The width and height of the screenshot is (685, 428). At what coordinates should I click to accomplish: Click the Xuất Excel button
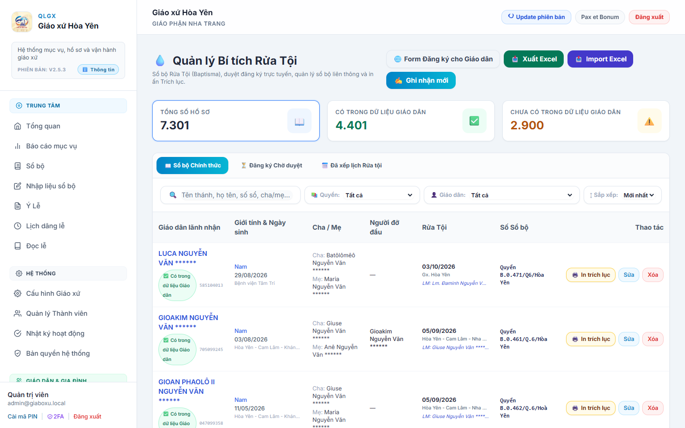point(534,59)
